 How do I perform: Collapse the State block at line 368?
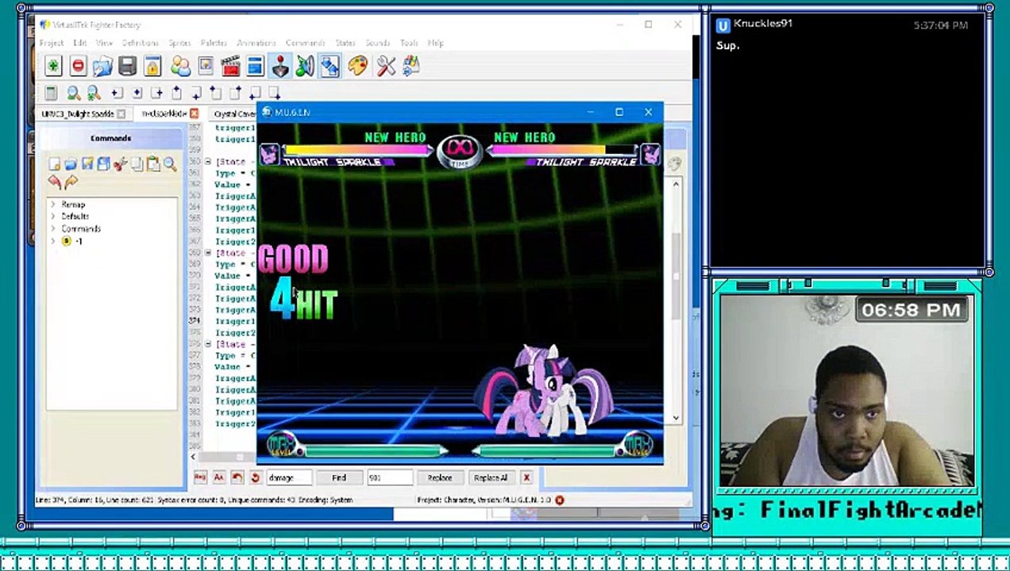coord(208,253)
